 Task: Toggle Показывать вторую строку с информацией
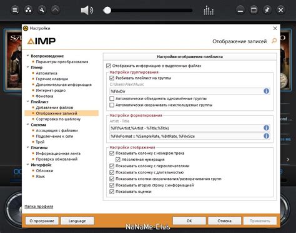(x=112, y=185)
